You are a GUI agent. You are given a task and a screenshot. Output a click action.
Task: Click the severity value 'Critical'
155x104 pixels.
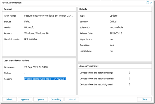[113, 22]
